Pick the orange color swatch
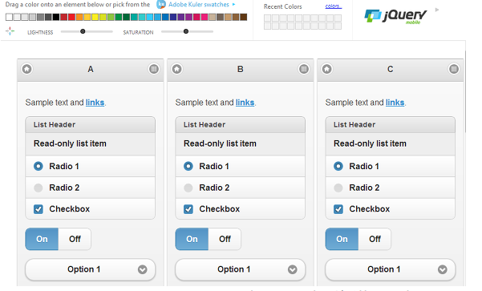This screenshot has width=482, height=291. pyautogui.click(x=79, y=17)
